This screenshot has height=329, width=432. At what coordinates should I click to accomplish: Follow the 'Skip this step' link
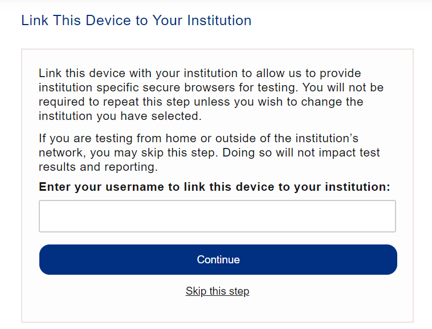(217, 291)
